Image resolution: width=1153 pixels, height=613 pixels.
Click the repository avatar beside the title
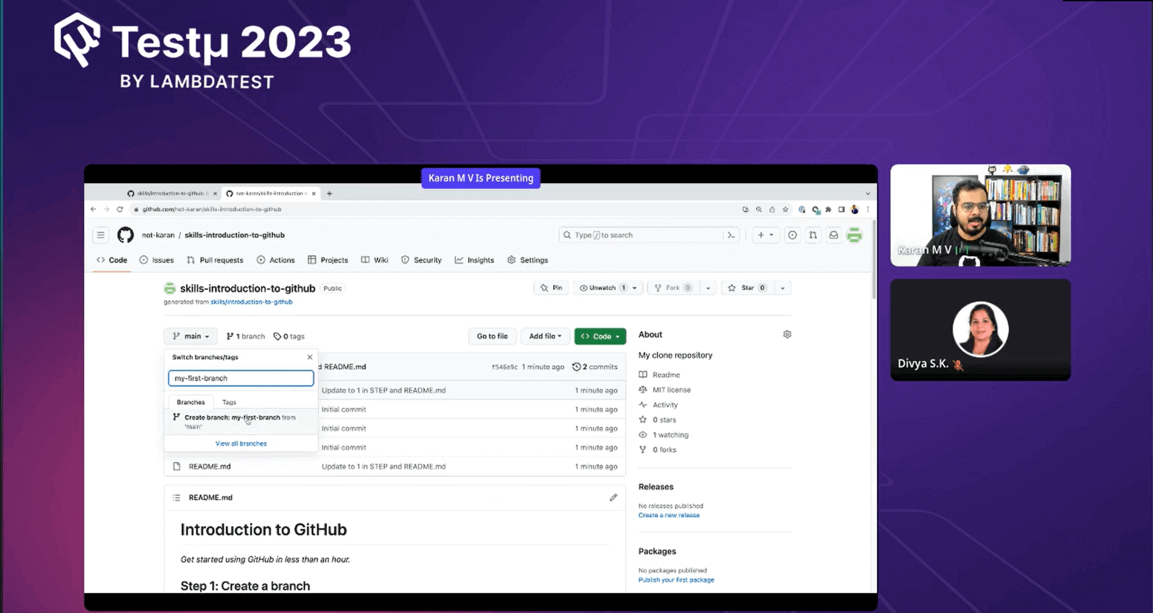tap(169, 289)
